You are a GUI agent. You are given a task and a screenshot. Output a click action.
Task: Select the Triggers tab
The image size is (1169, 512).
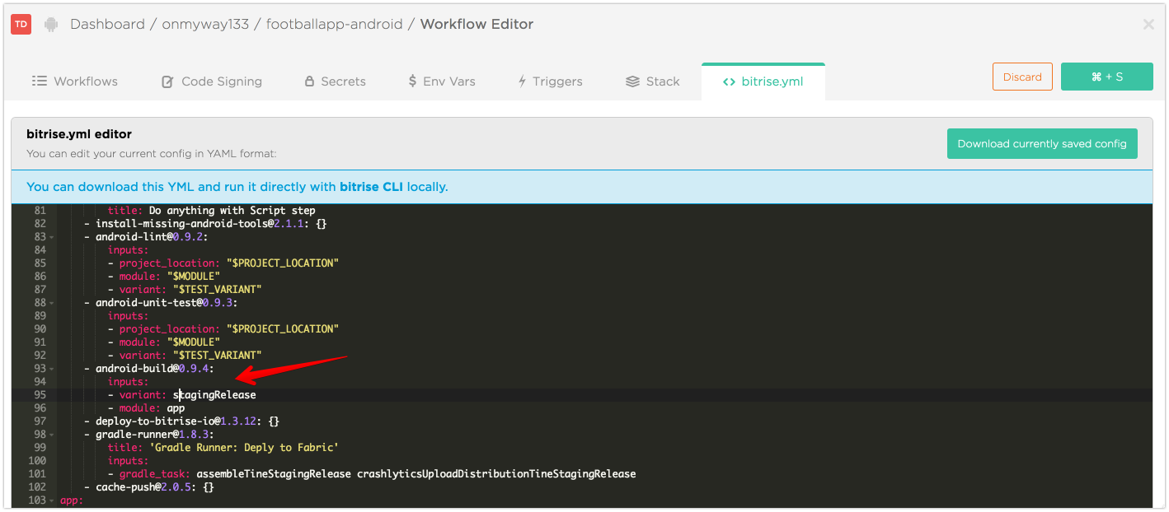point(550,81)
